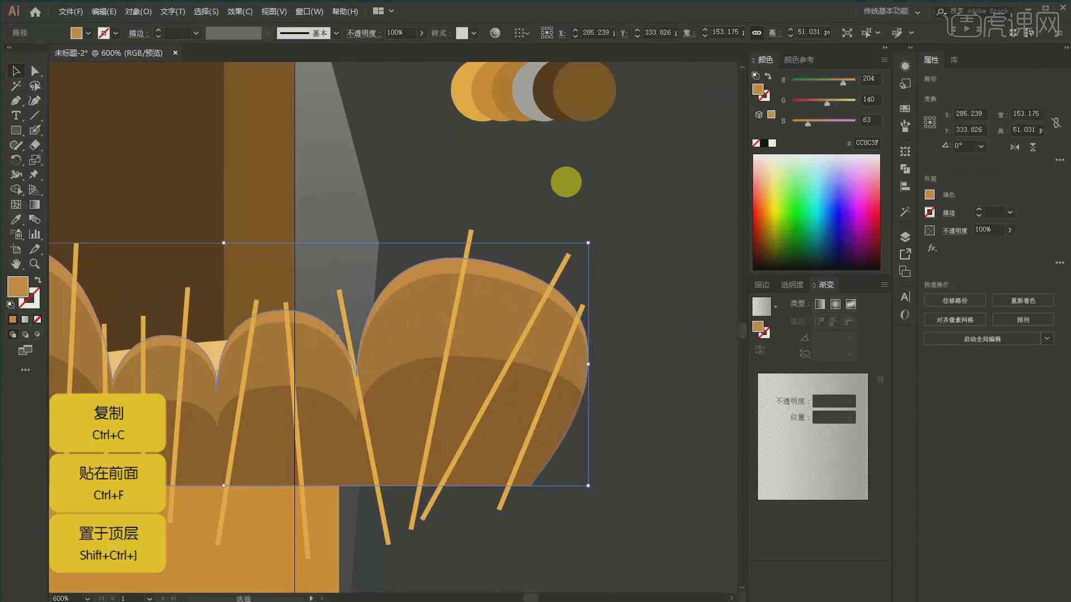Click the 贴在前面 paste in front shortcut label
This screenshot has width=1071, height=602.
[x=108, y=482]
